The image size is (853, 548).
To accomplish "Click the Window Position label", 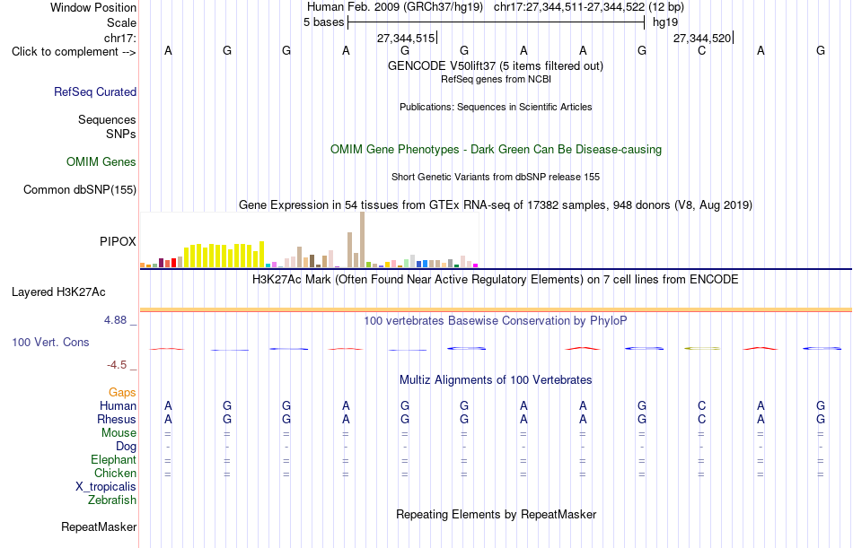I will [x=93, y=7].
